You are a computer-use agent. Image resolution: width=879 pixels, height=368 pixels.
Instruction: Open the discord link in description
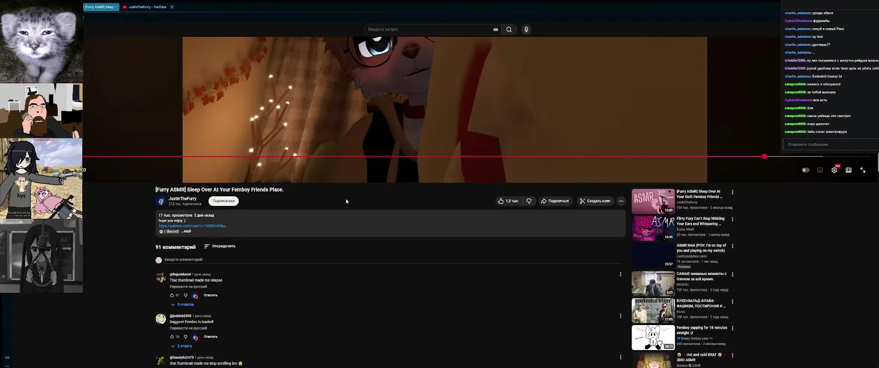169,232
